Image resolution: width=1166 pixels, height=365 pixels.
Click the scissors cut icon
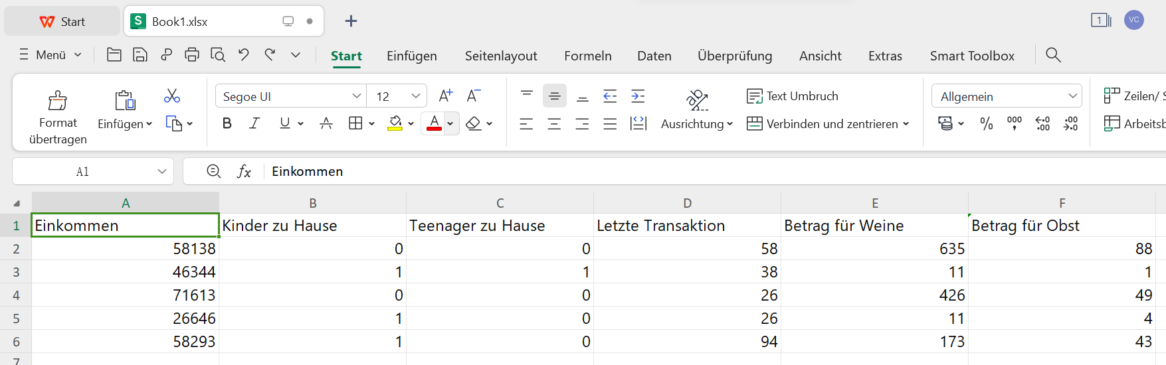click(172, 96)
